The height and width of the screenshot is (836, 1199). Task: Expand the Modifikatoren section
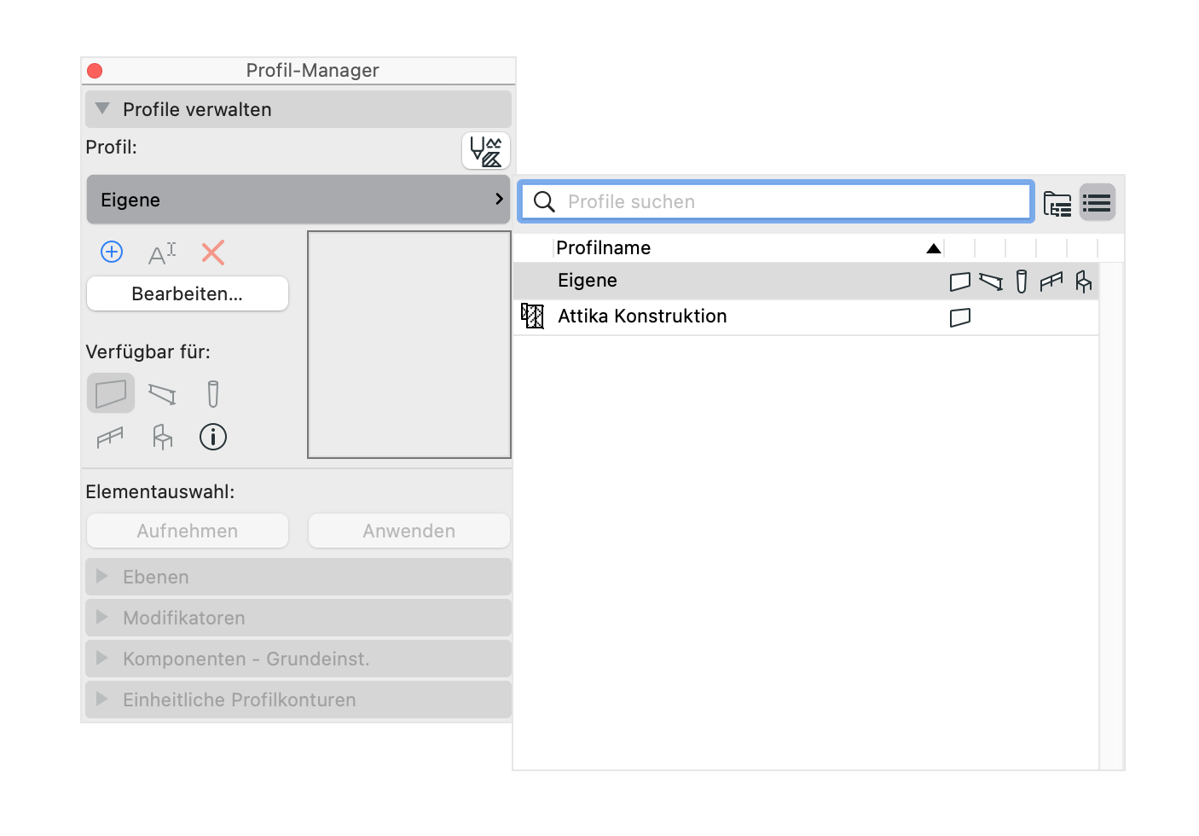(x=298, y=618)
